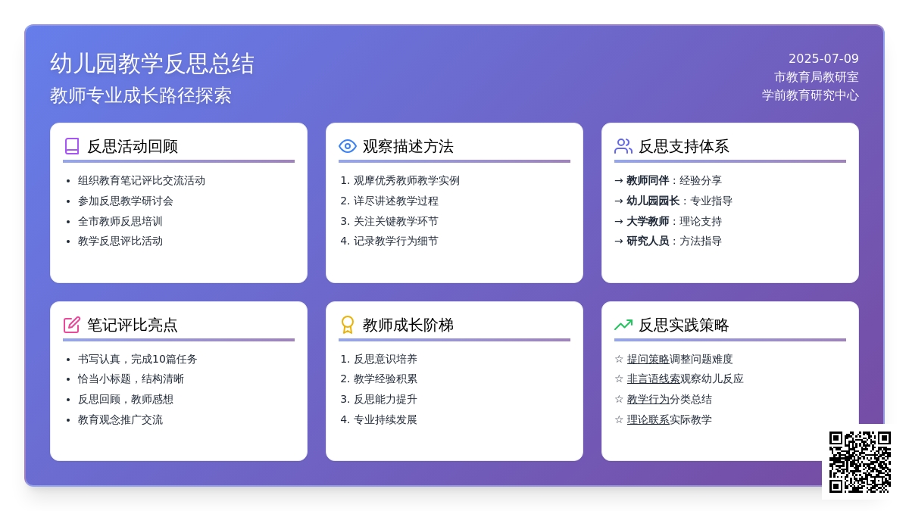Click the date 2025-07-09
Viewport: 909px width, 511px height.
point(823,58)
